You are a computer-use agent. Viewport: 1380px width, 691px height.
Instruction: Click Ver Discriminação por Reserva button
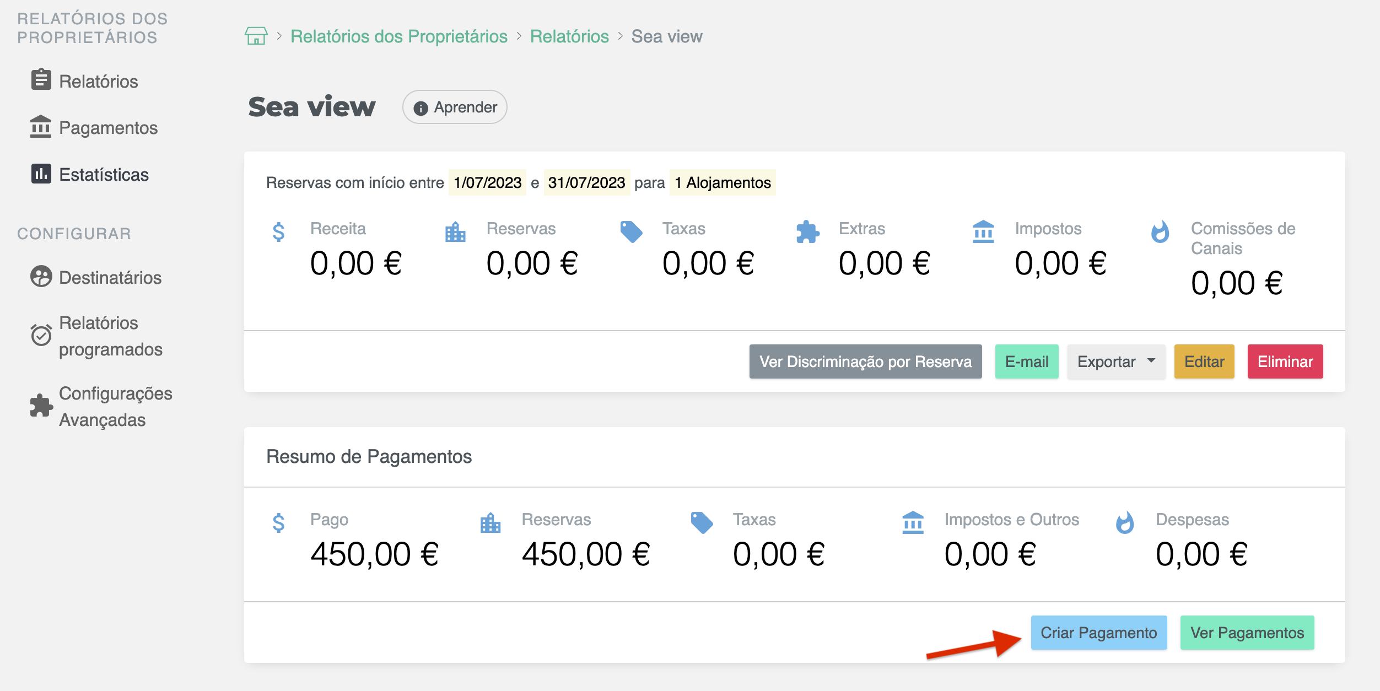coord(865,361)
